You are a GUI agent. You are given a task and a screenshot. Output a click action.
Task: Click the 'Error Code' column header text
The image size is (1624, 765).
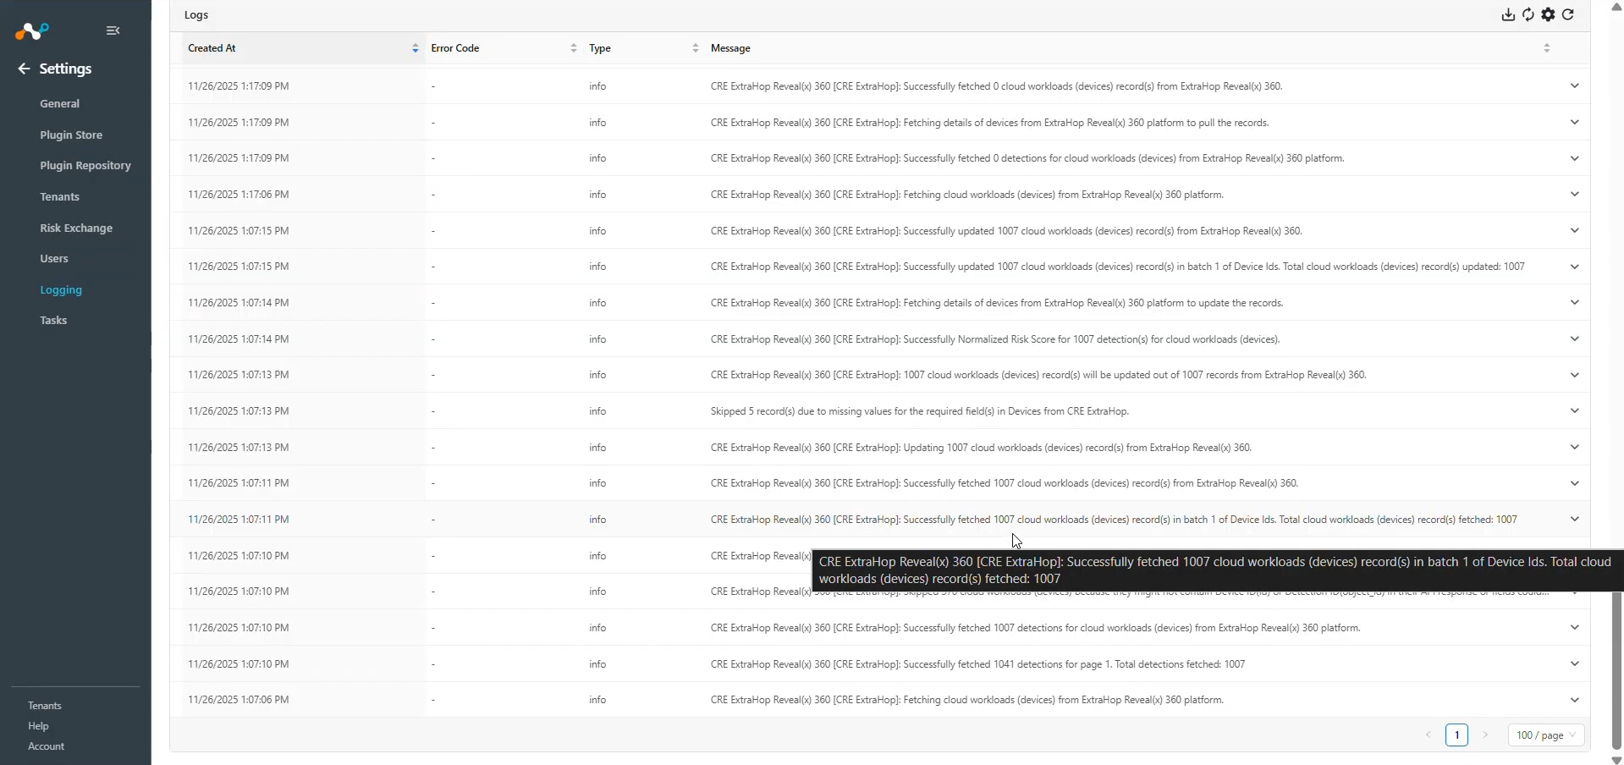coord(455,48)
